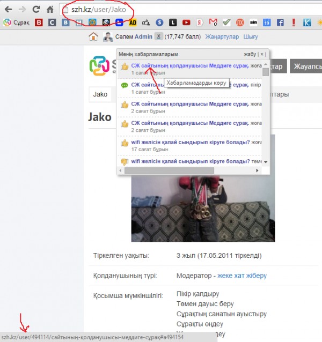The width and height of the screenshot is (322, 342).
Task: Open the Жаңартулар link
Action: (x=223, y=36)
